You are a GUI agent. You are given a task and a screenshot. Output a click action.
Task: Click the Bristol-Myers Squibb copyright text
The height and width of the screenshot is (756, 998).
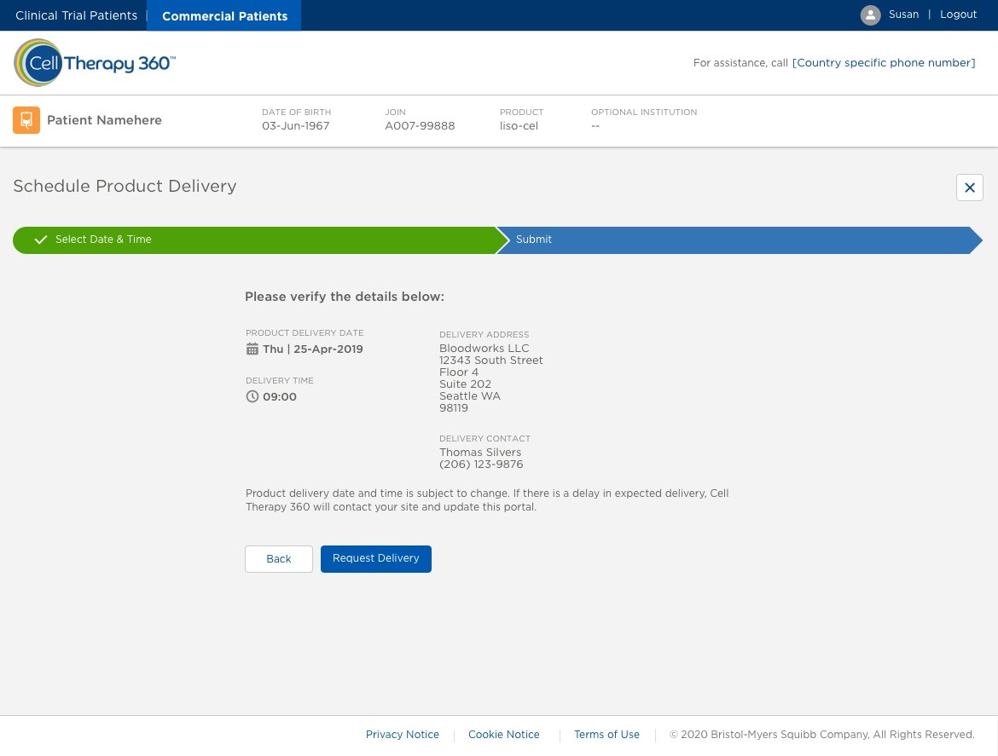(821, 735)
